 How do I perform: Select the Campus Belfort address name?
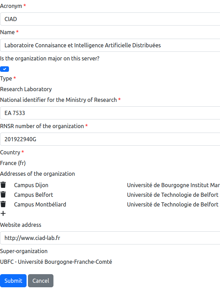[x=33, y=195]
